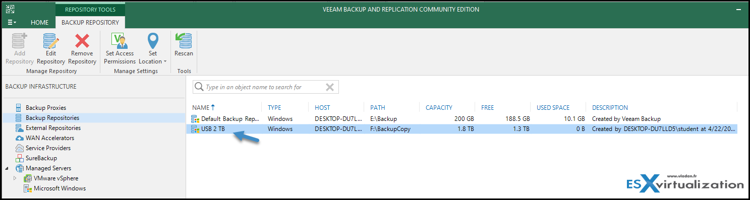Viewport: 750px width, 200px height.
Task: Sort by the CAPACITY column header
Action: [x=439, y=107]
